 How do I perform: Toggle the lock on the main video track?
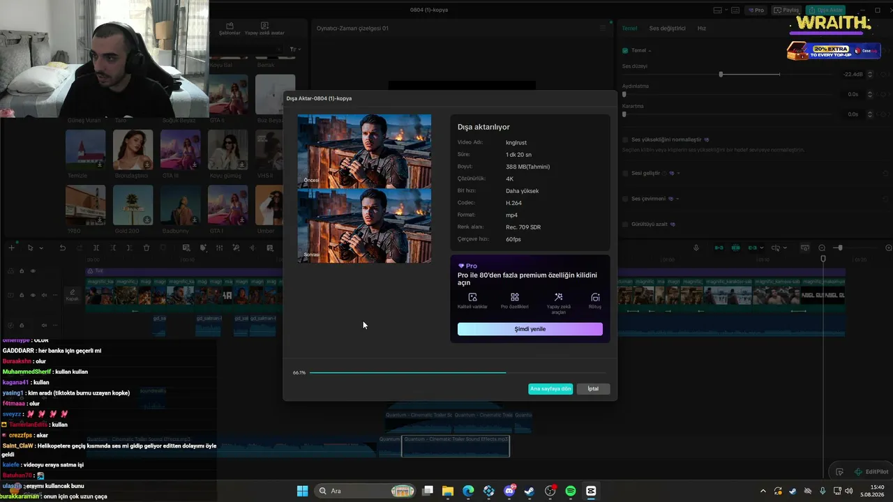[22, 295]
